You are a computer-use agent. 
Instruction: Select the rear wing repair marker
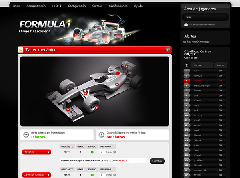tap(126, 67)
